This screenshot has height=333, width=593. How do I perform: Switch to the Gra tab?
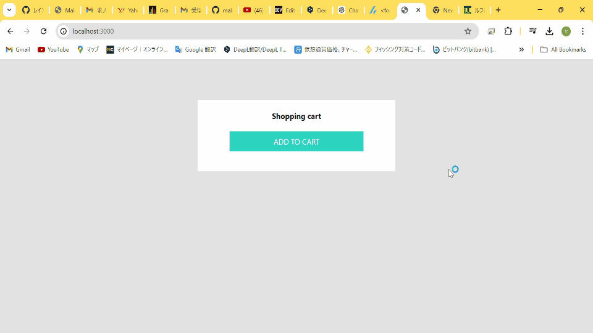tap(159, 10)
